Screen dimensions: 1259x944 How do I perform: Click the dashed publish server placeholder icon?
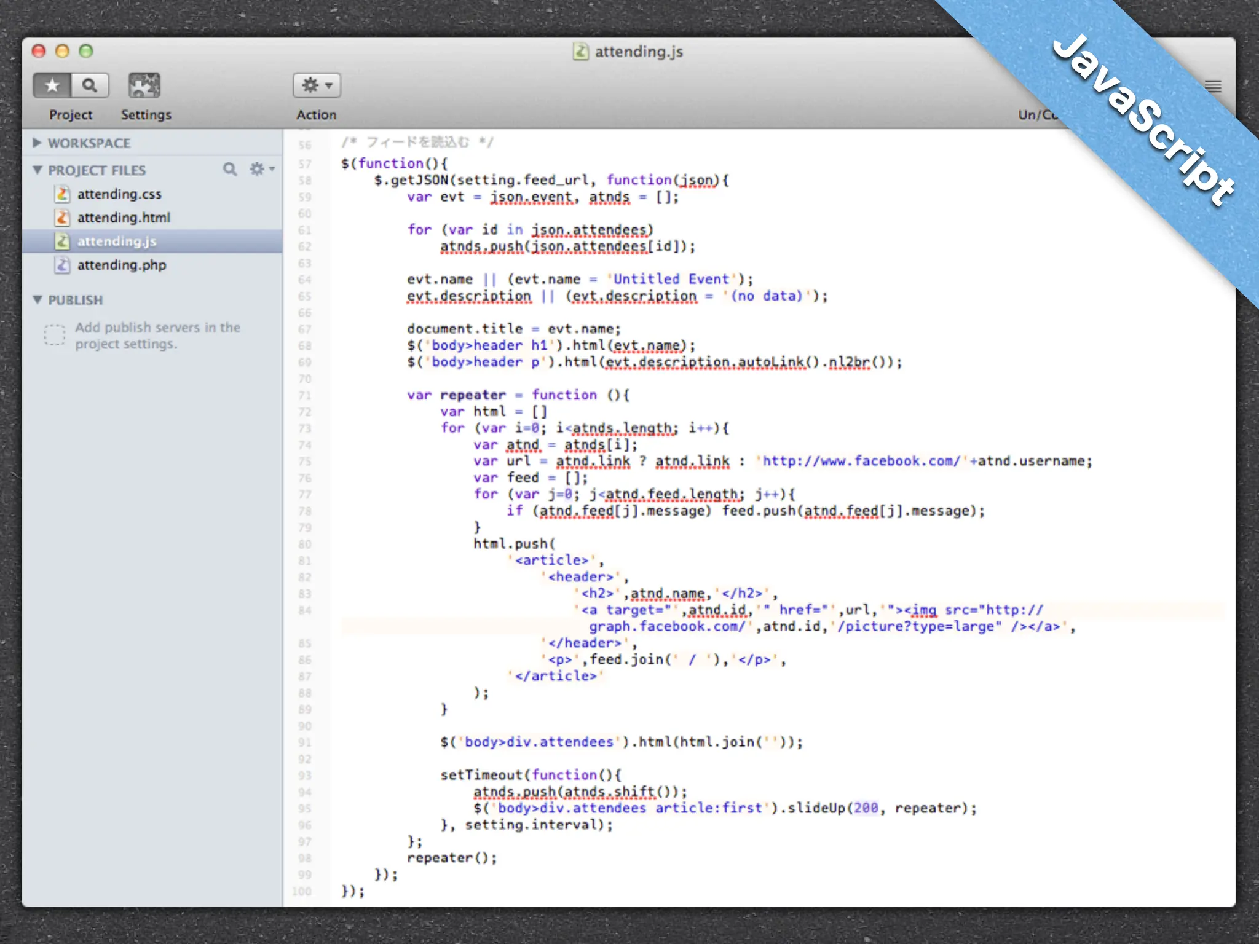[x=54, y=335]
